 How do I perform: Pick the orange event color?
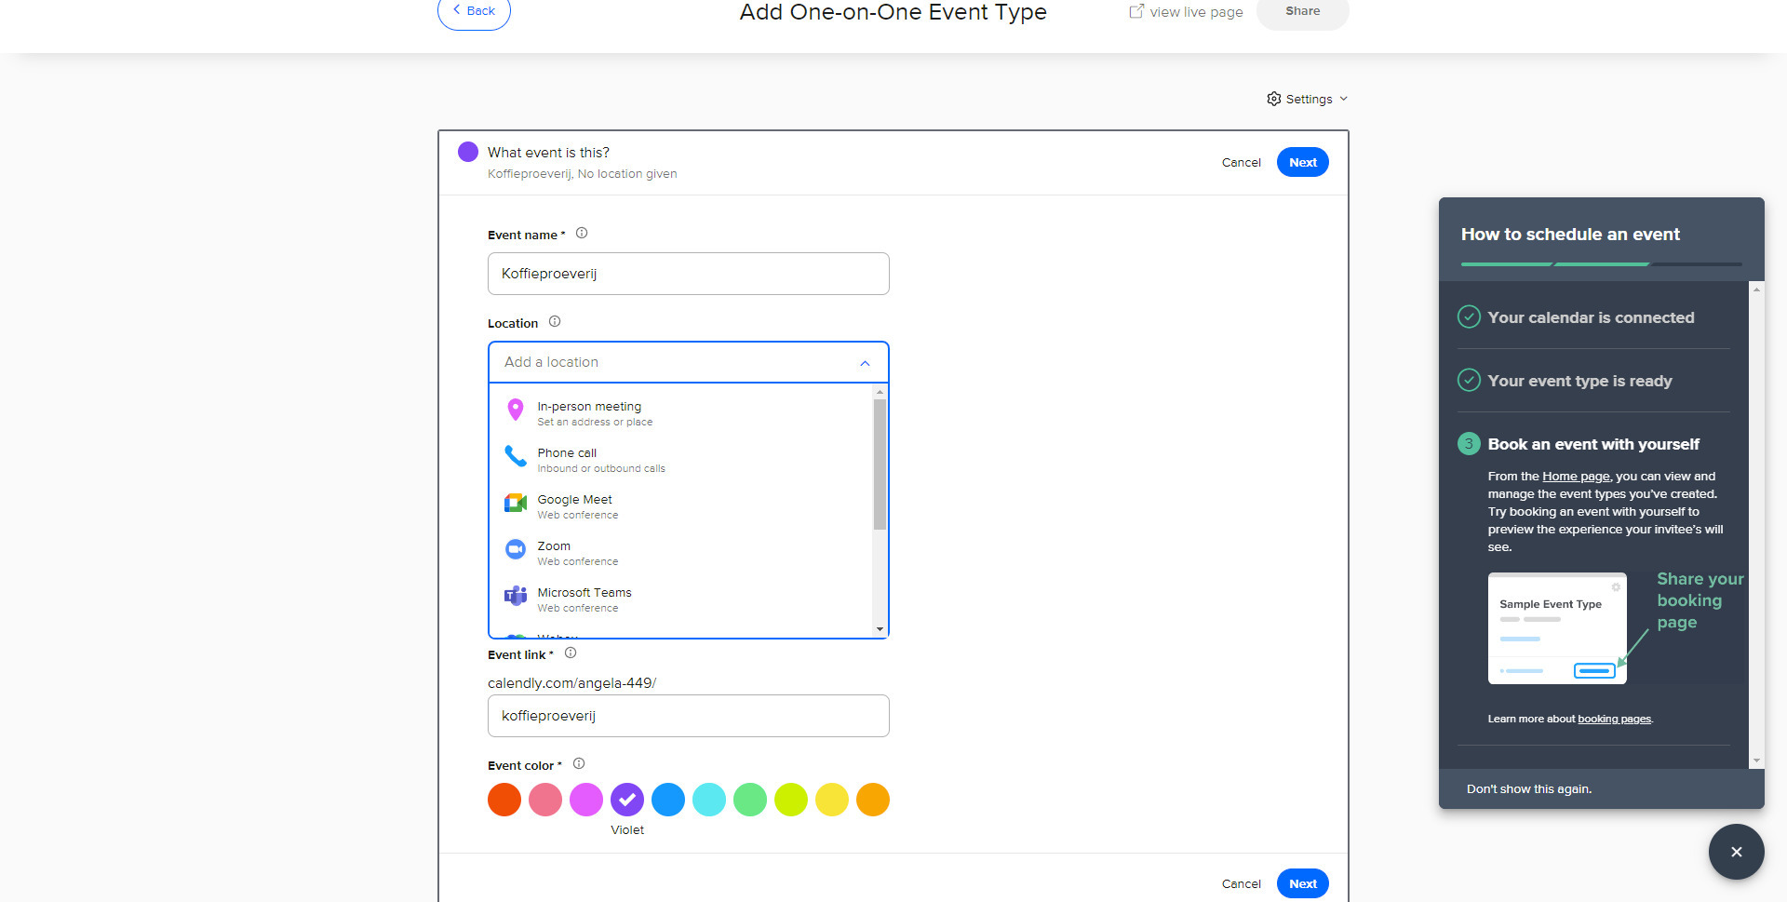(x=873, y=800)
